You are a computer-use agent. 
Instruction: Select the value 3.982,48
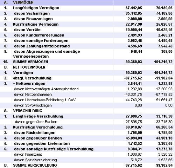tap(135, 40)
